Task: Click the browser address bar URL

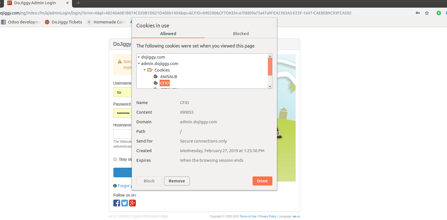Action: [176, 13]
